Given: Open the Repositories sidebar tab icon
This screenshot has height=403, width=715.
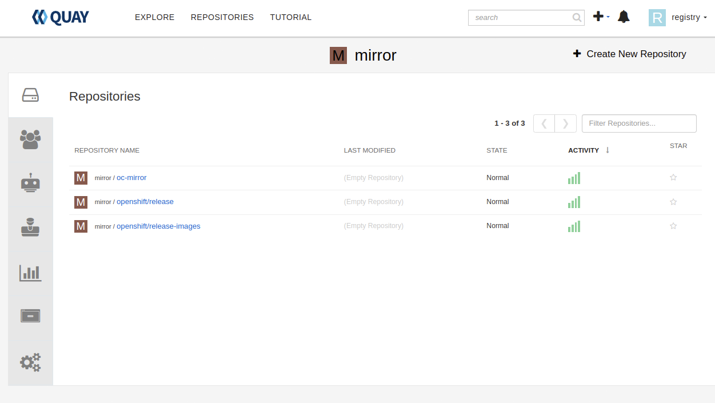Looking at the screenshot, I should (30, 95).
